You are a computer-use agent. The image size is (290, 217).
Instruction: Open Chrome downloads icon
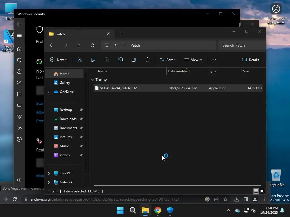[x=236, y=199]
